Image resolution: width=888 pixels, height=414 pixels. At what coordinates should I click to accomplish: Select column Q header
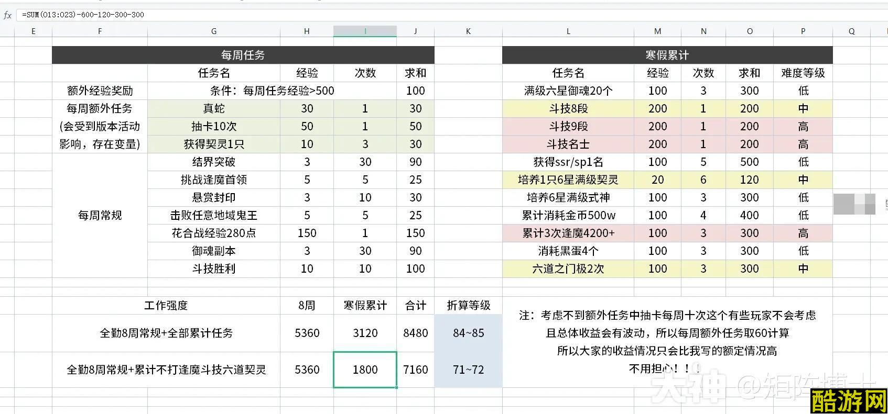[852, 31]
